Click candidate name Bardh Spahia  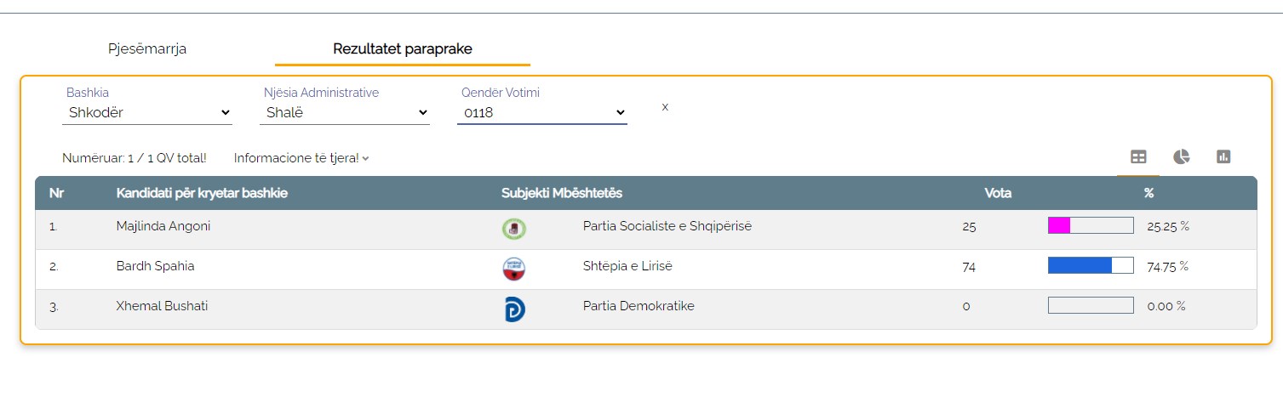click(x=155, y=266)
